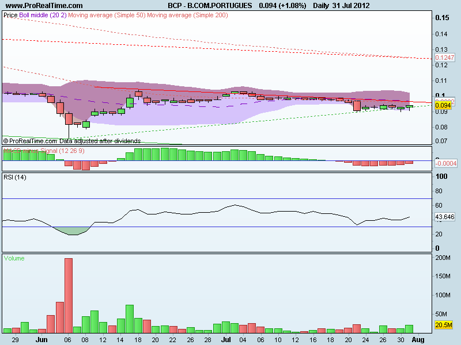Click the 0.11 price axis label

tap(441, 80)
